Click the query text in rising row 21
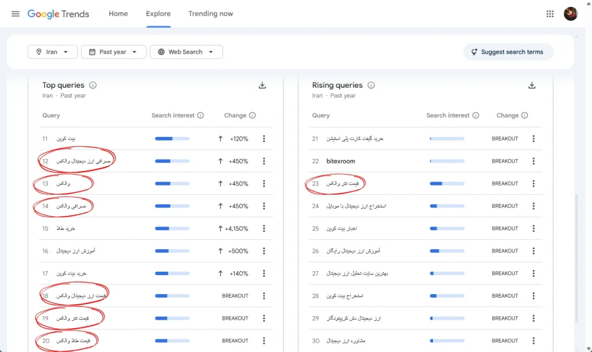 point(355,139)
